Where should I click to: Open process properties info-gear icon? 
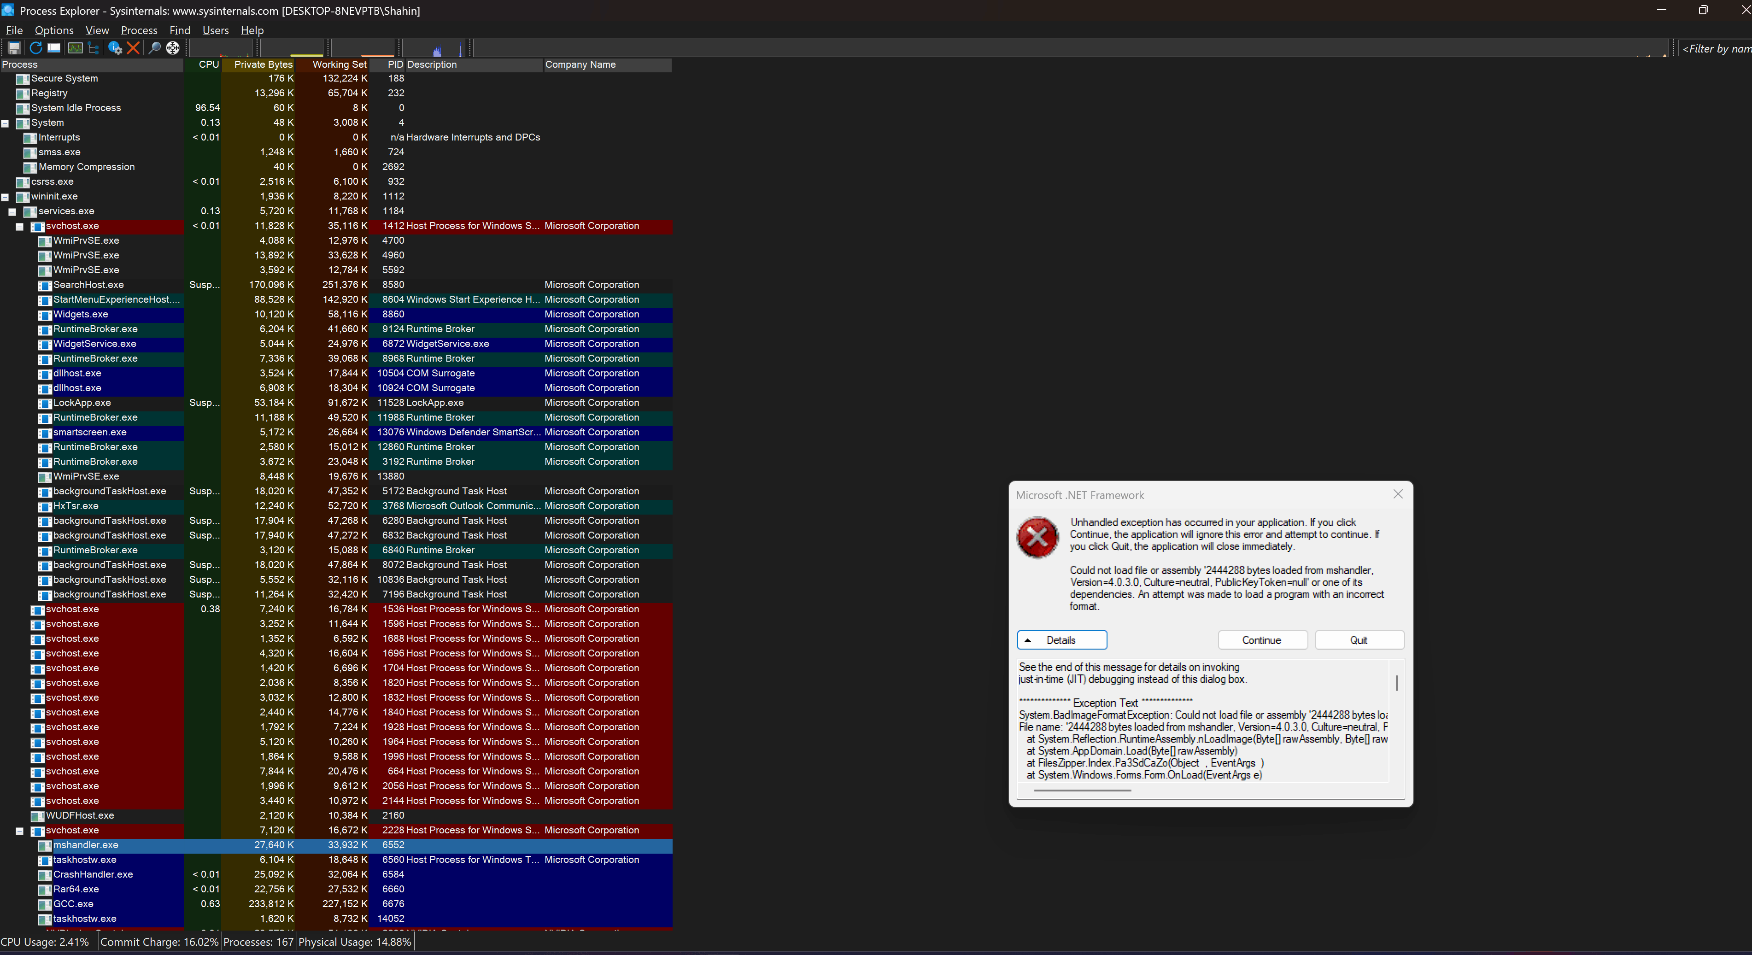click(x=115, y=47)
